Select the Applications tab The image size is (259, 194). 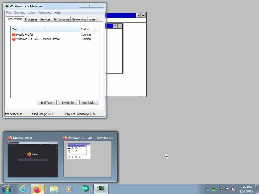tap(15, 19)
